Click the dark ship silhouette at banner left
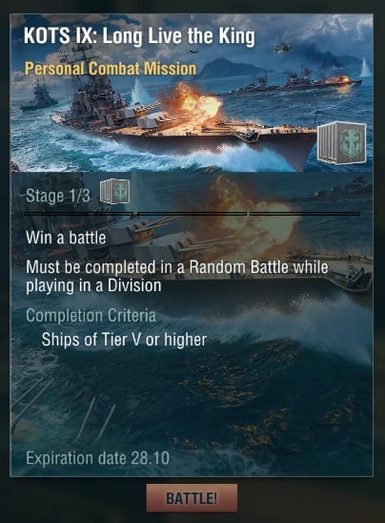Image resolution: width=385 pixels, height=523 pixels. pyautogui.click(x=39, y=96)
